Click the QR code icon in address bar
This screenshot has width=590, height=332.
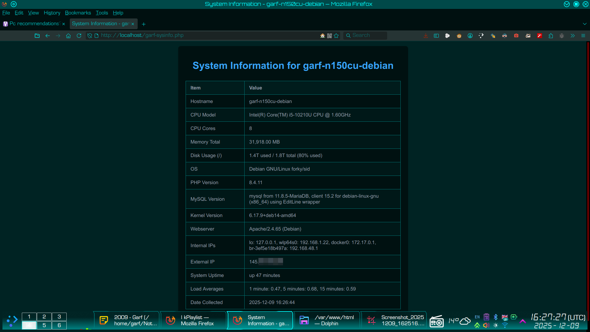(329, 36)
